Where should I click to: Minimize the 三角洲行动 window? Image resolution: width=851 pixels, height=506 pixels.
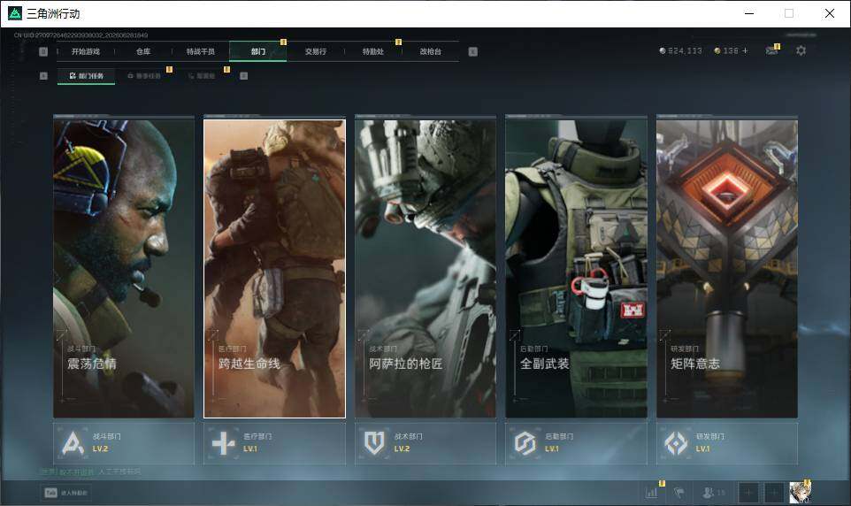(x=749, y=13)
